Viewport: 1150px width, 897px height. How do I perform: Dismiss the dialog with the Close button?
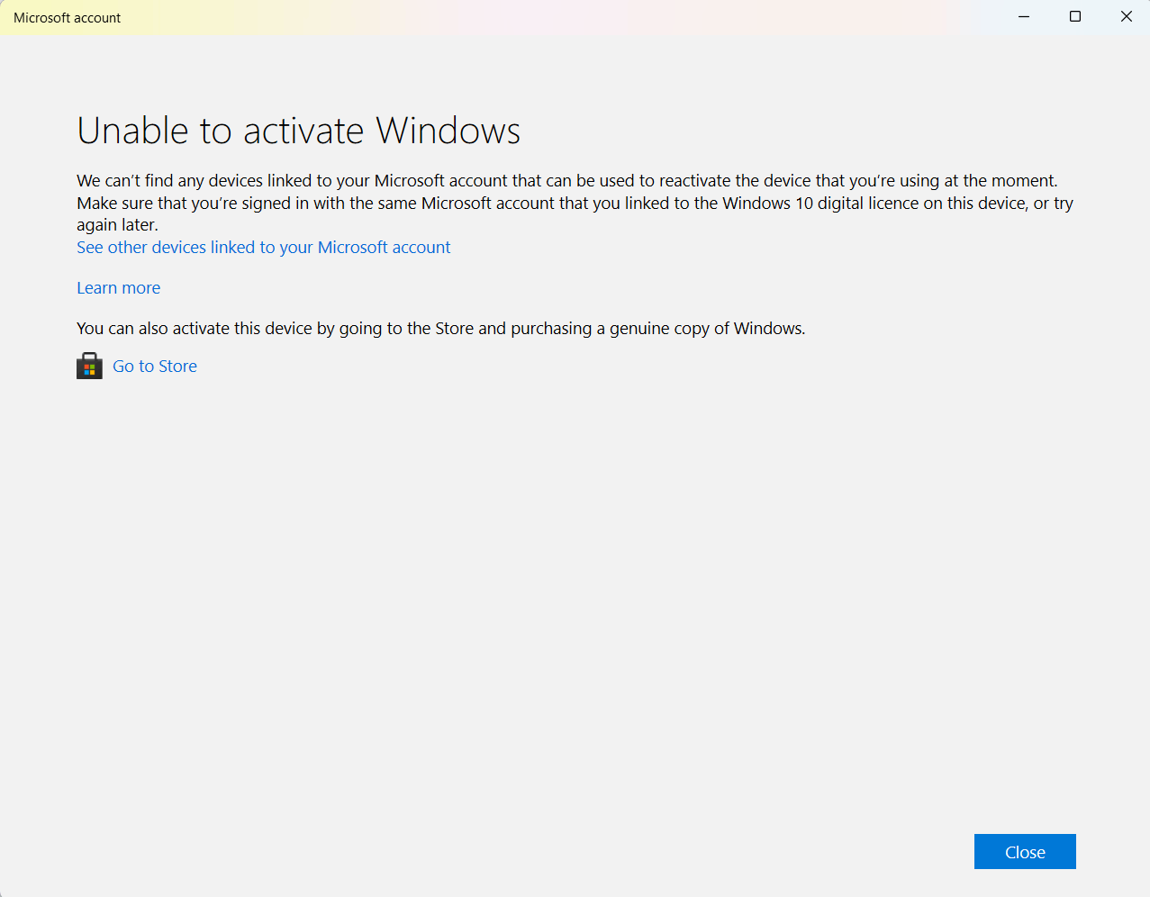pos(1024,851)
